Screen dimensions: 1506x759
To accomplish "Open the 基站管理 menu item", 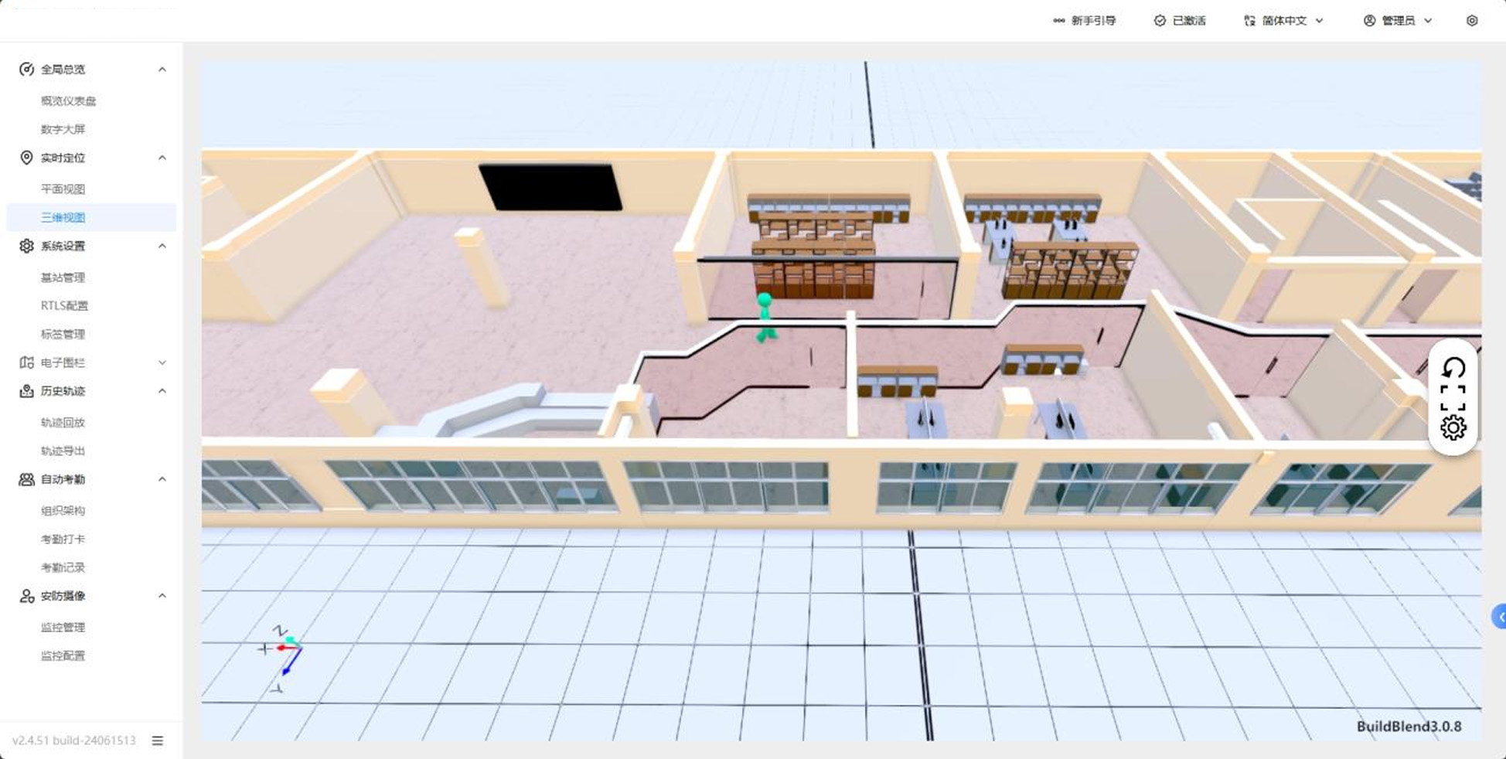I will point(63,277).
